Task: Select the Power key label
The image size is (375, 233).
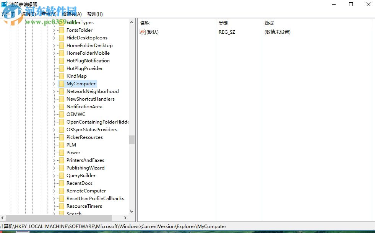Action: tap(73, 153)
